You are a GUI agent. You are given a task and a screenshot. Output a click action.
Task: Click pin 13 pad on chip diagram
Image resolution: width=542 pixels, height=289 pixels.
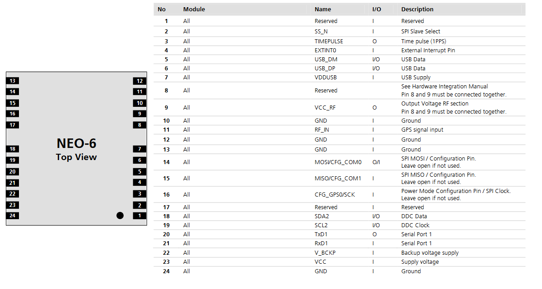(x=13, y=81)
